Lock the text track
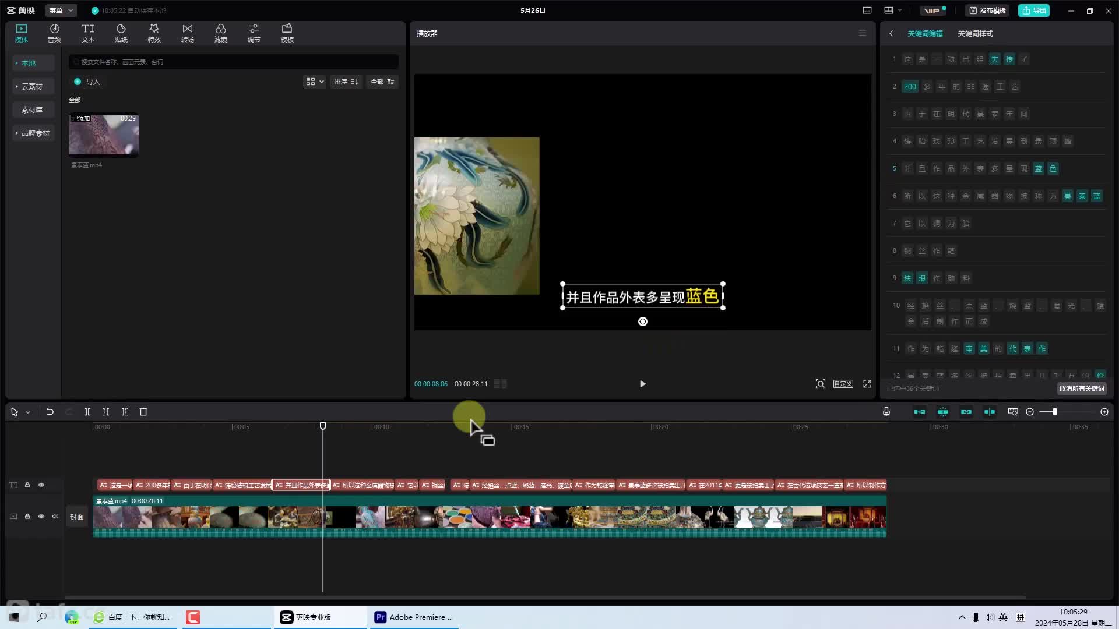 [x=27, y=485]
